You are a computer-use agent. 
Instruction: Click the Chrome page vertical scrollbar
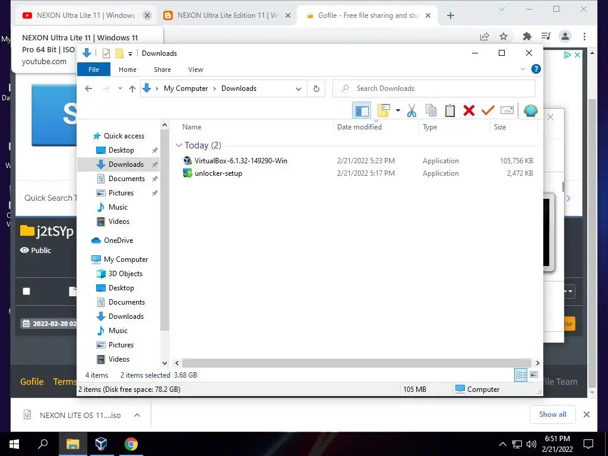point(592,243)
